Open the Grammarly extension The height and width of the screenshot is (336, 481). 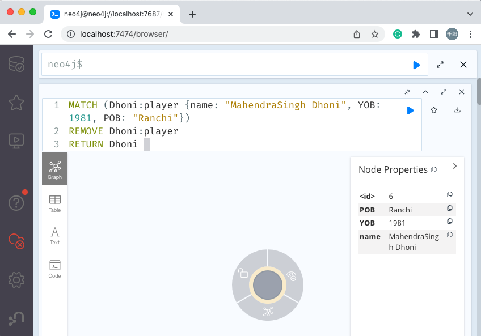398,34
